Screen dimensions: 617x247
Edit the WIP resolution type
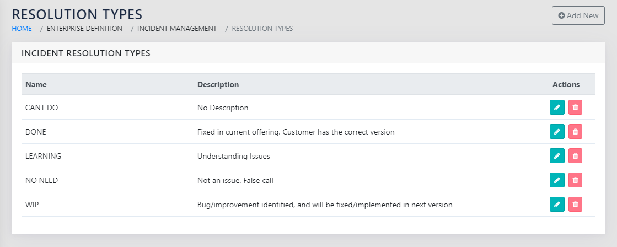click(557, 205)
